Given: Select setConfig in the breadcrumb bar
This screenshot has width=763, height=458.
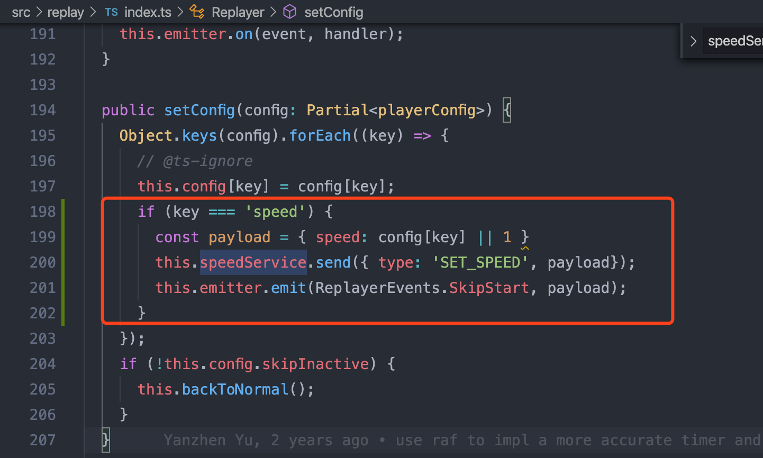Looking at the screenshot, I should click(x=333, y=12).
